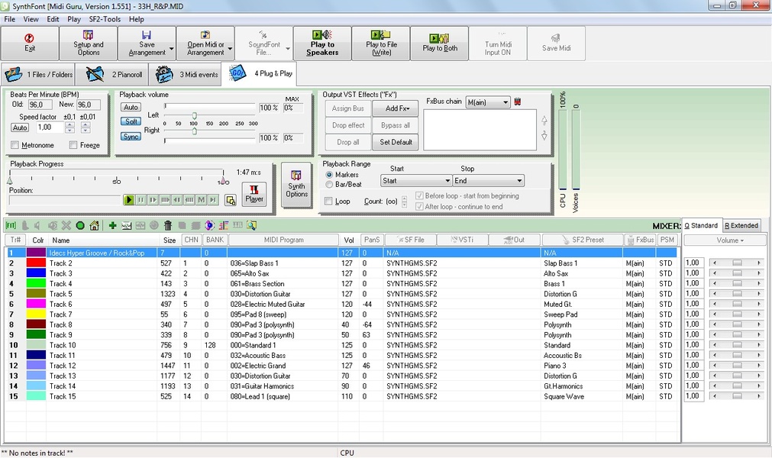Open the FxBus chain M(ain) dropdown
This screenshot has height=458, width=772.
(487, 102)
